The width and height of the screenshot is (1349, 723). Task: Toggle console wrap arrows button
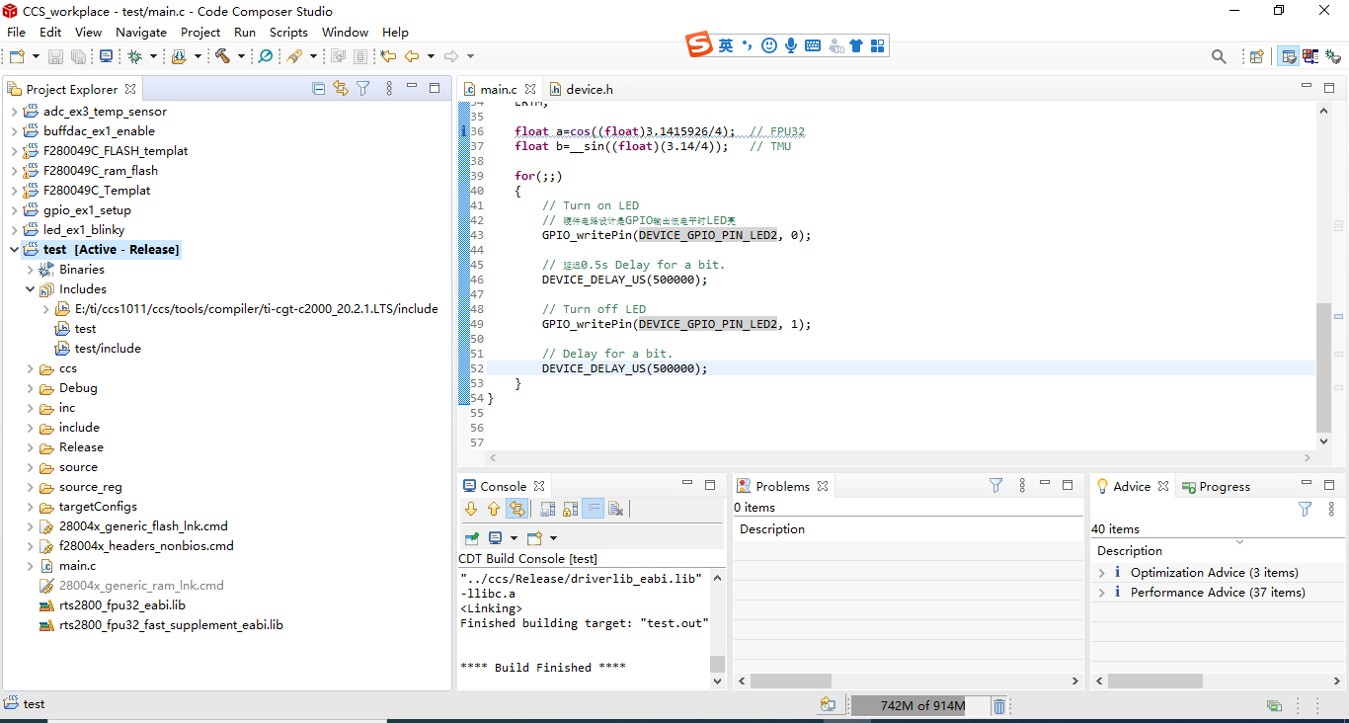coord(516,509)
